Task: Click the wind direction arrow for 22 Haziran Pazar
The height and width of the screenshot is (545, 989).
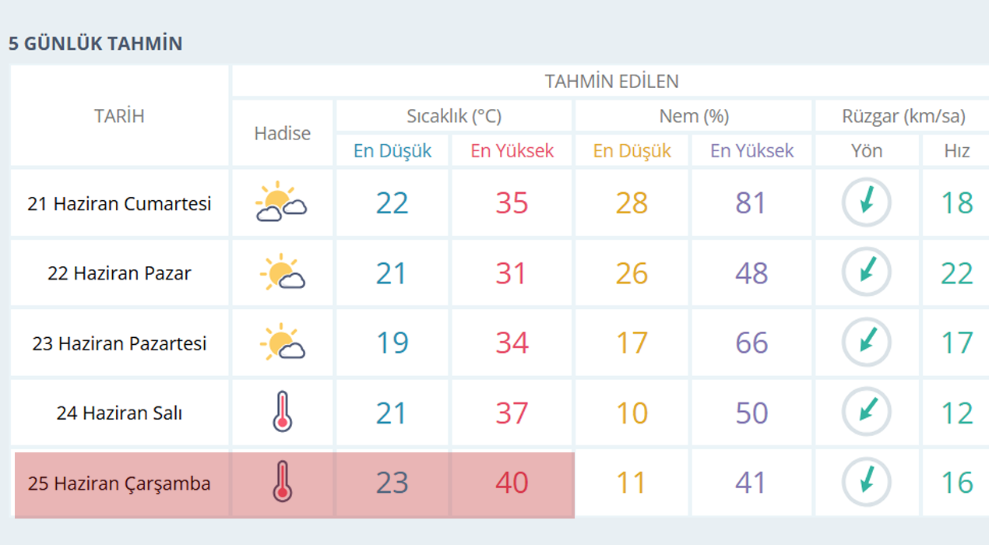Action: [866, 272]
